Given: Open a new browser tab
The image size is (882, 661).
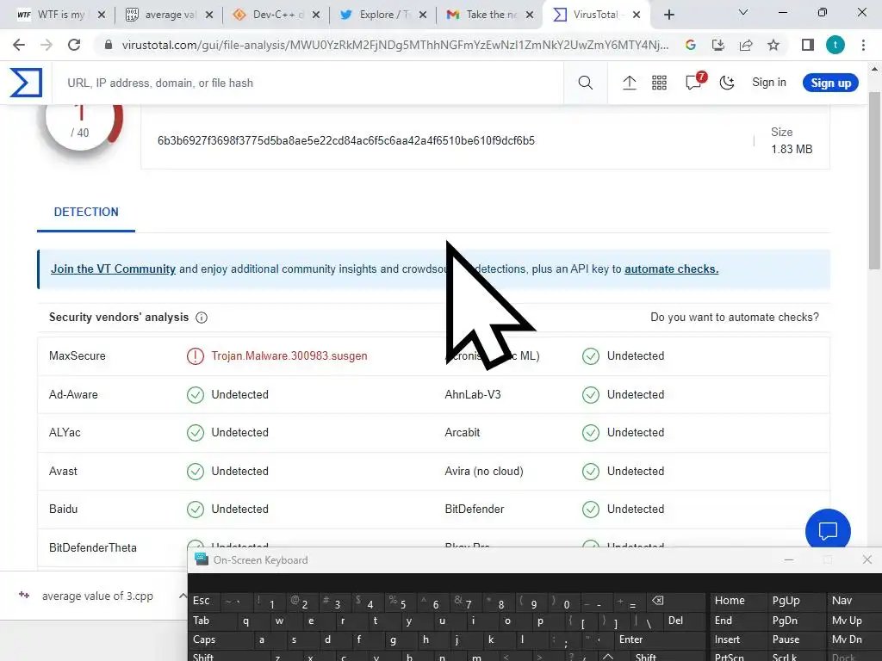Looking at the screenshot, I should pos(668,15).
